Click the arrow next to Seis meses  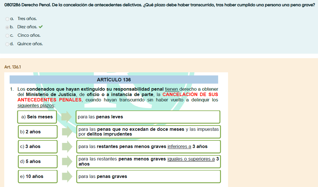(67, 117)
